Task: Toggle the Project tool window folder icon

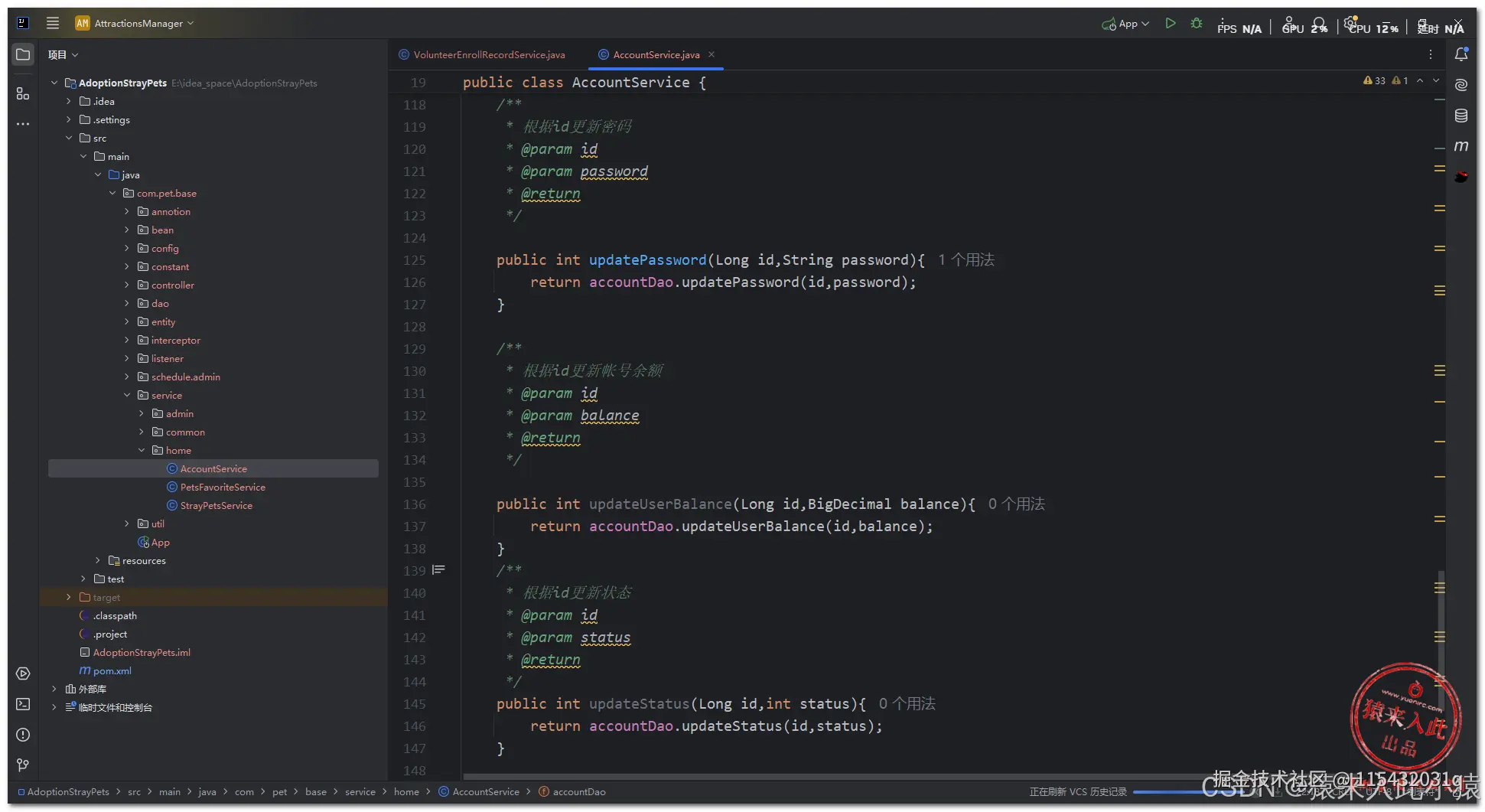Action: [23, 54]
